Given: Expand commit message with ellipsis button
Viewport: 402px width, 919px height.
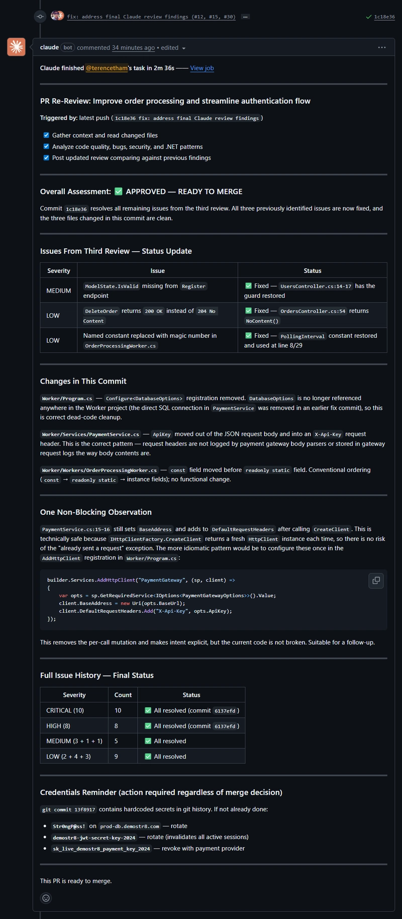Looking at the screenshot, I should [245, 17].
